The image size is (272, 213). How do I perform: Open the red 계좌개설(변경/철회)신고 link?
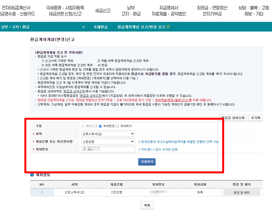pyautogui.click(x=171, y=100)
